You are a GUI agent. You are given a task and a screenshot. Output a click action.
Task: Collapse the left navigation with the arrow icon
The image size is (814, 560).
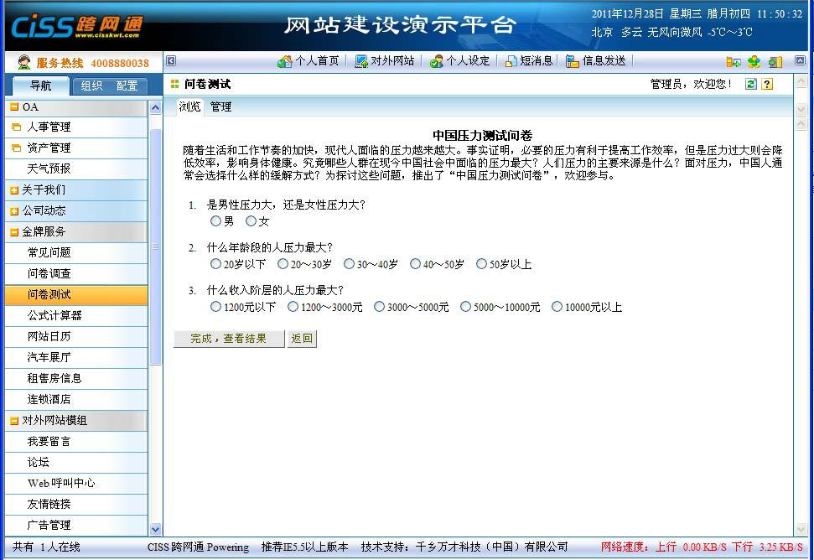[x=172, y=60]
